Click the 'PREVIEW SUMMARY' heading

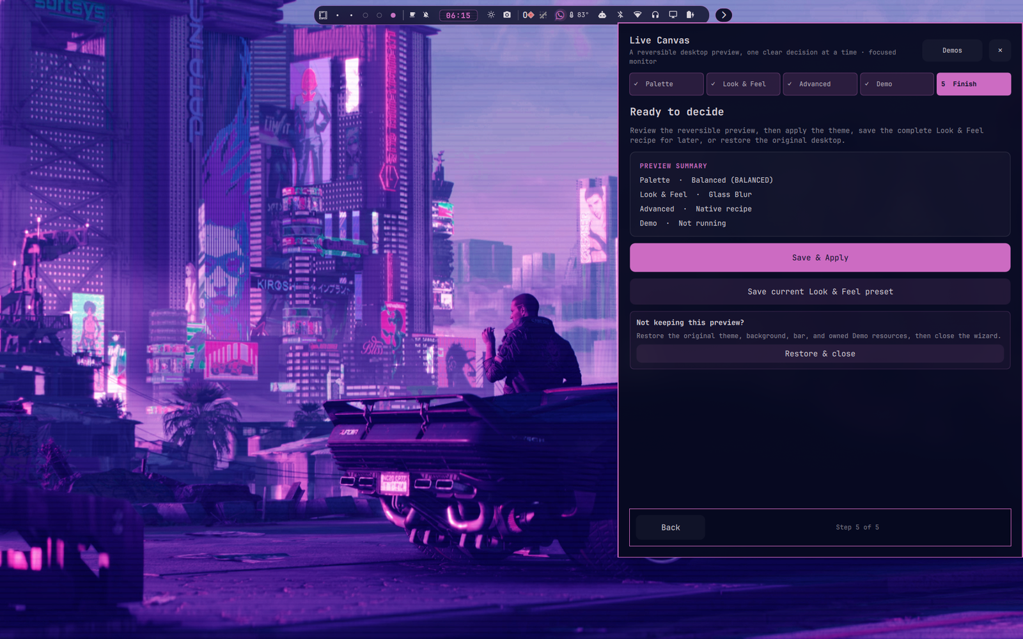(x=673, y=166)
